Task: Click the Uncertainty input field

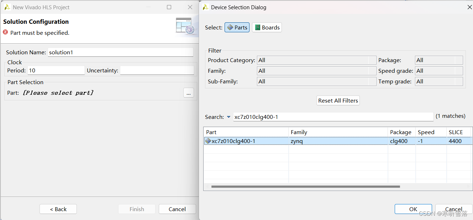Action: (157, 70)
